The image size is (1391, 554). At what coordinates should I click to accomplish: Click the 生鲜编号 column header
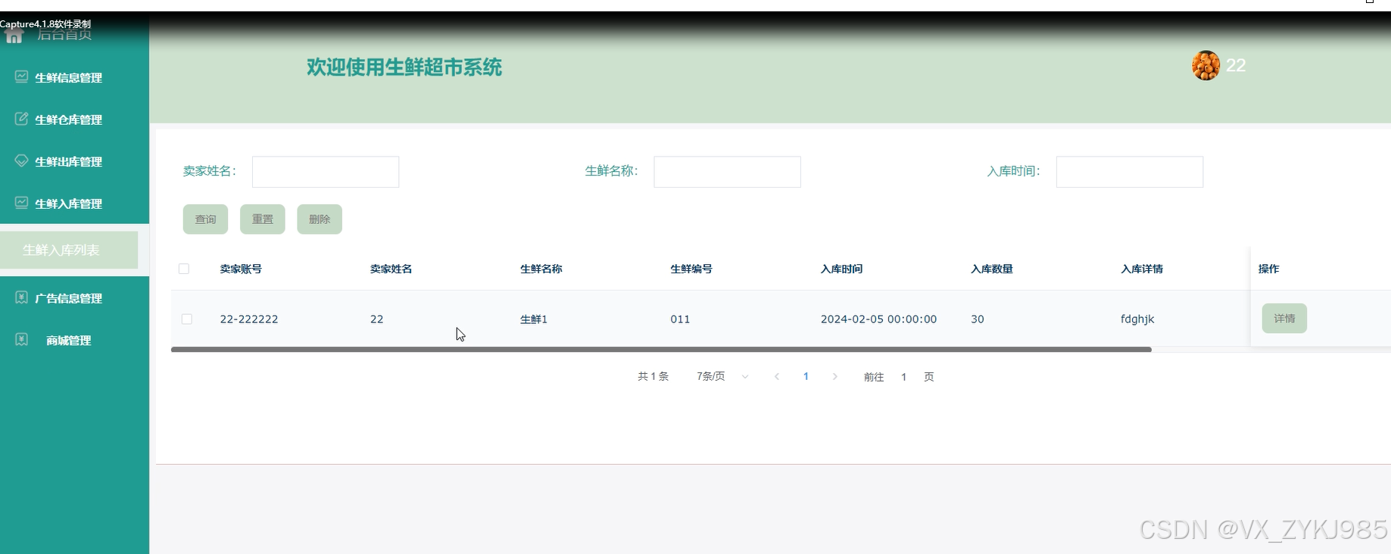691,269
